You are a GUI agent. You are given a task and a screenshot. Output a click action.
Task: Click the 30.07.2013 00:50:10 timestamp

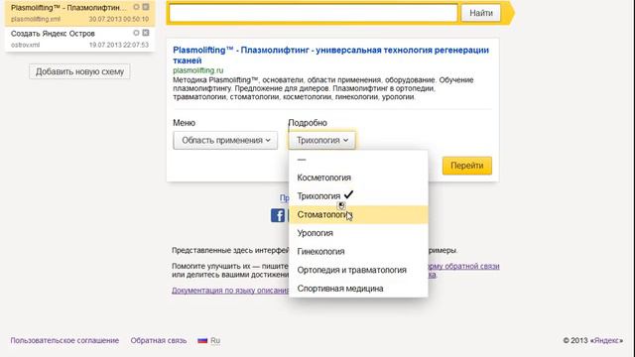[x=119, y=19]
